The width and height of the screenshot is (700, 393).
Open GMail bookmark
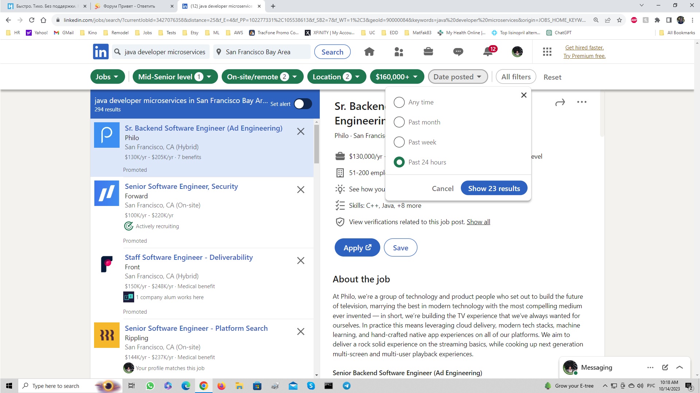64,33
